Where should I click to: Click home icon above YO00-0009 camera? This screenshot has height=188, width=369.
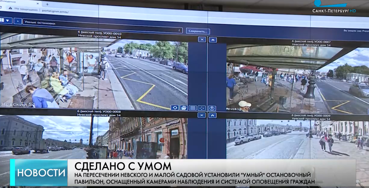coord(212,115)
